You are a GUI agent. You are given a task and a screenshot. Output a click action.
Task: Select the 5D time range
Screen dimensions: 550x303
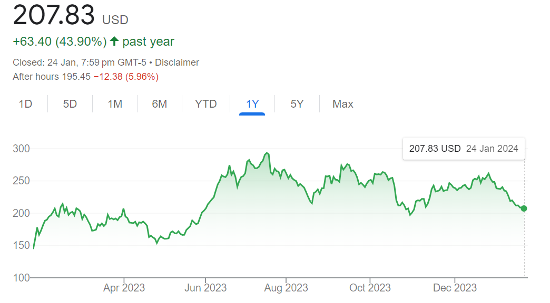pyautogui.click(x=69, y=103)
